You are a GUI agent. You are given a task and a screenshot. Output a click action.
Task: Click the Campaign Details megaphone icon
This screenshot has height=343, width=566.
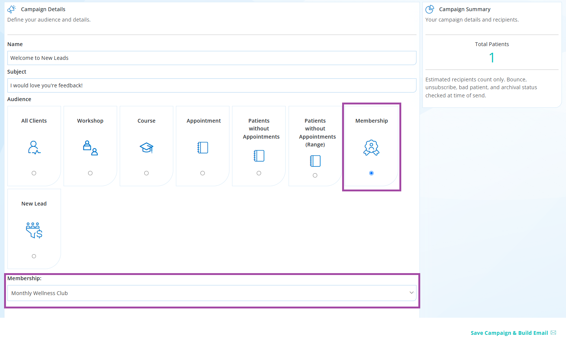tap(12, 9)
